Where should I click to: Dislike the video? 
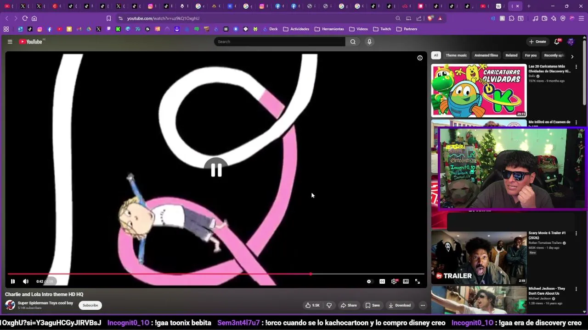point(329,305)
